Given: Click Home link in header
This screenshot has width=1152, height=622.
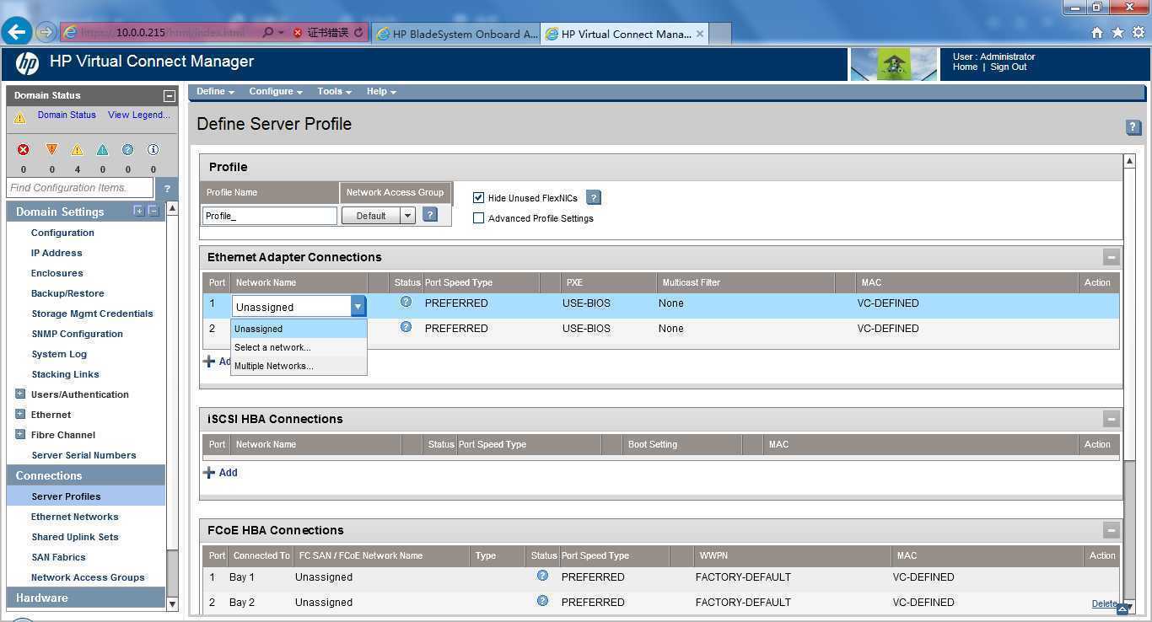Looking at the screenshot, I should click(x=965, y=67).
